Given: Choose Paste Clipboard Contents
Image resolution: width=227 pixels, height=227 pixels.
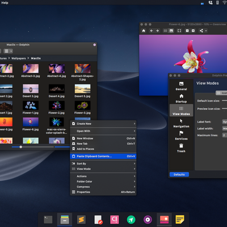Looking at the screenshot, I should [103, 156].
